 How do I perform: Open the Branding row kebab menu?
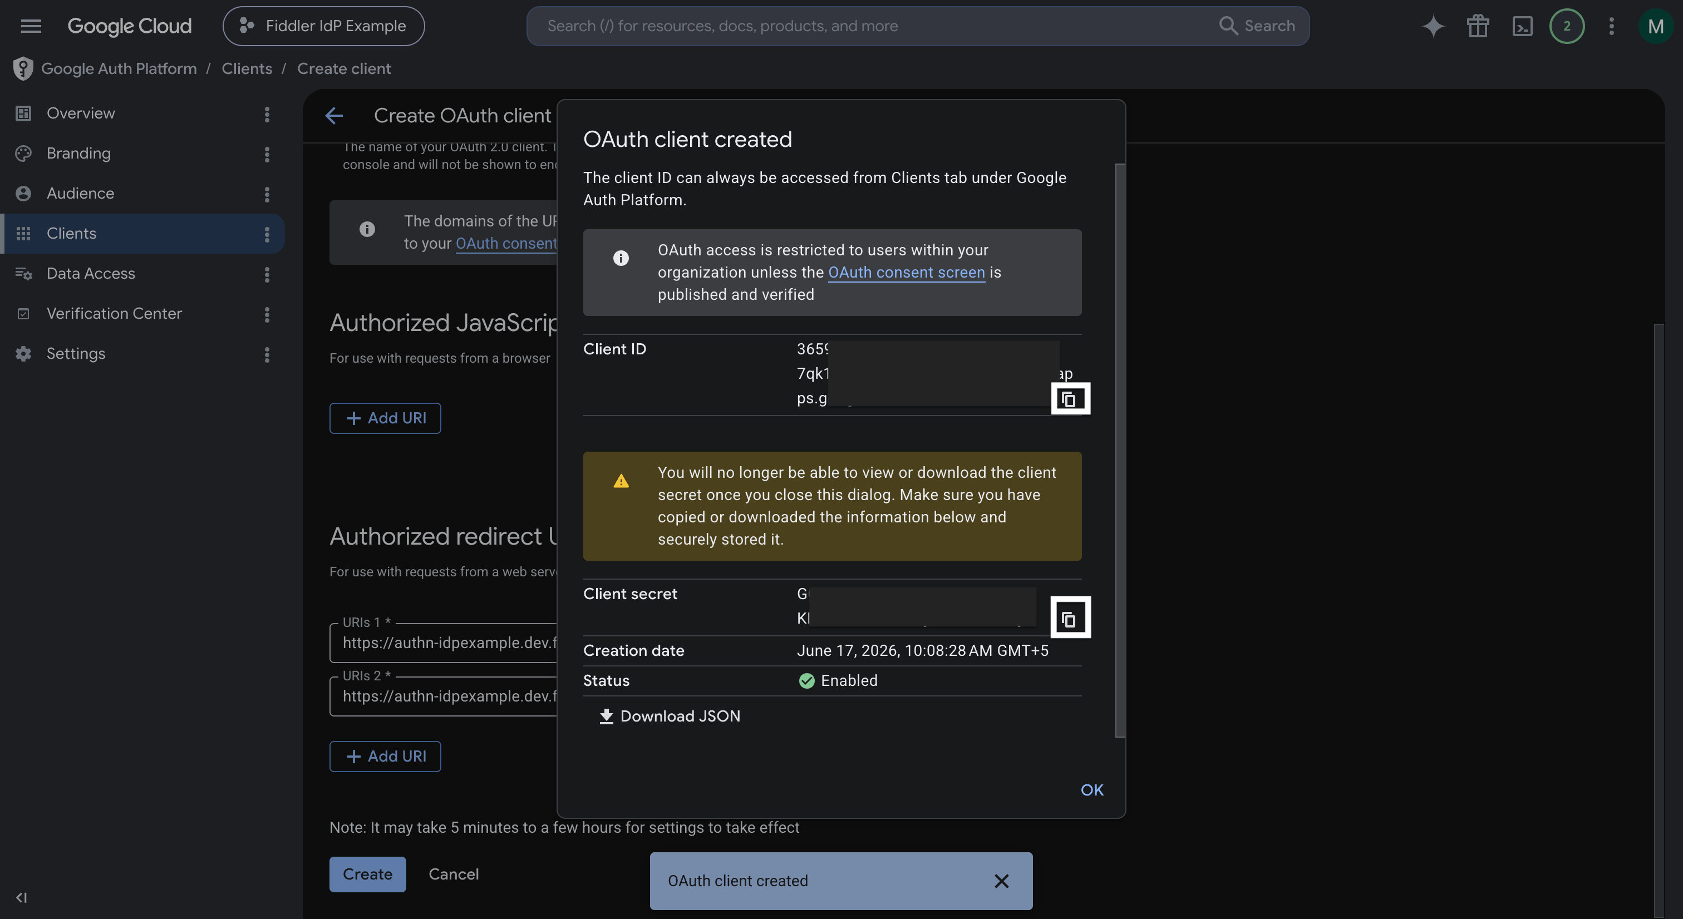pyautogui.click(x=267, y=154)
